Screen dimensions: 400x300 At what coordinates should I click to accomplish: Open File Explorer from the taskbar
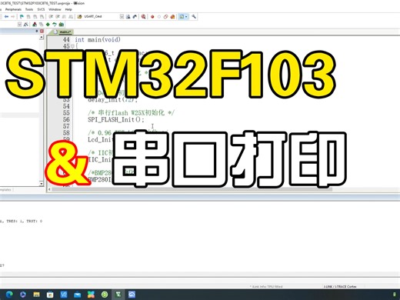pyautogui.click(x=36, y=295)
